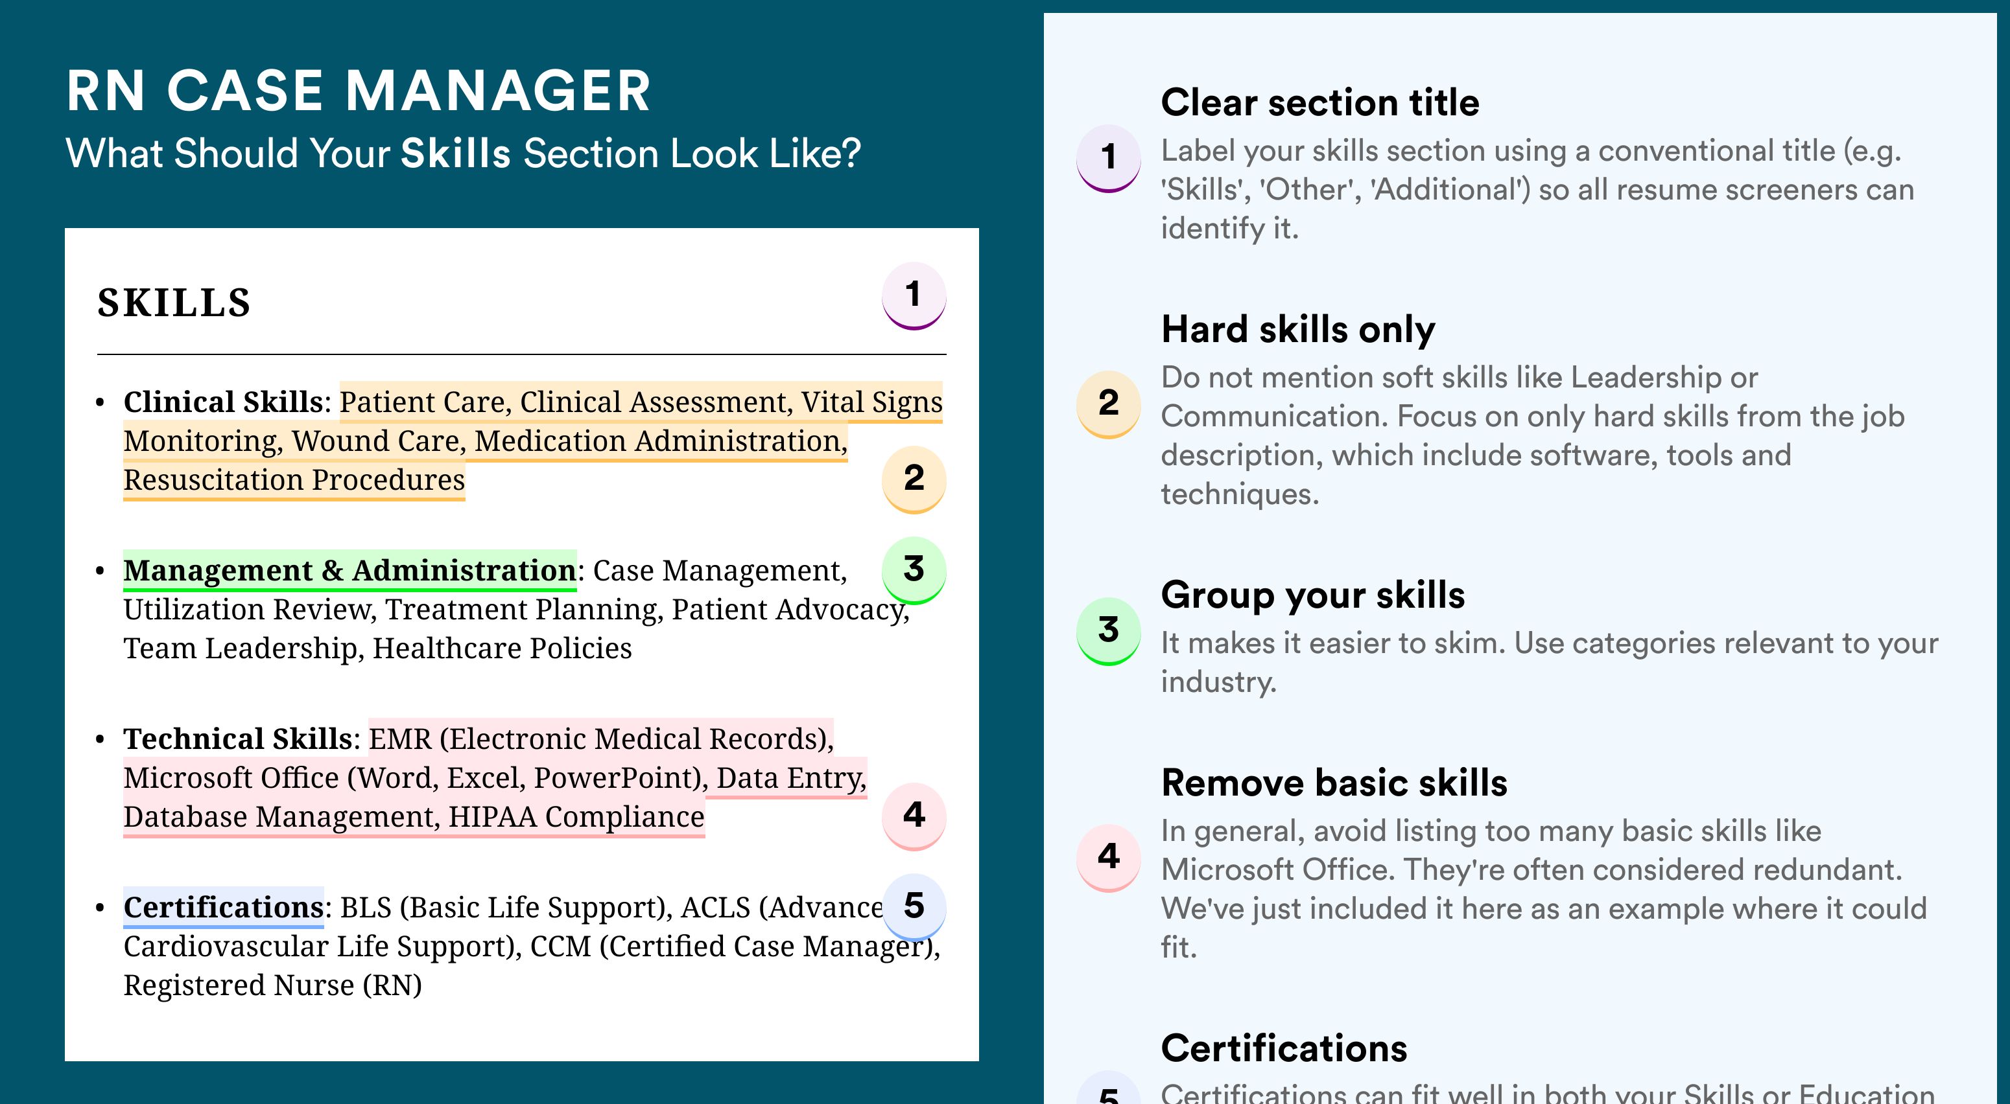Click the pink number 4 badge on resume
2010x1104 pixels.
[914, 816]
